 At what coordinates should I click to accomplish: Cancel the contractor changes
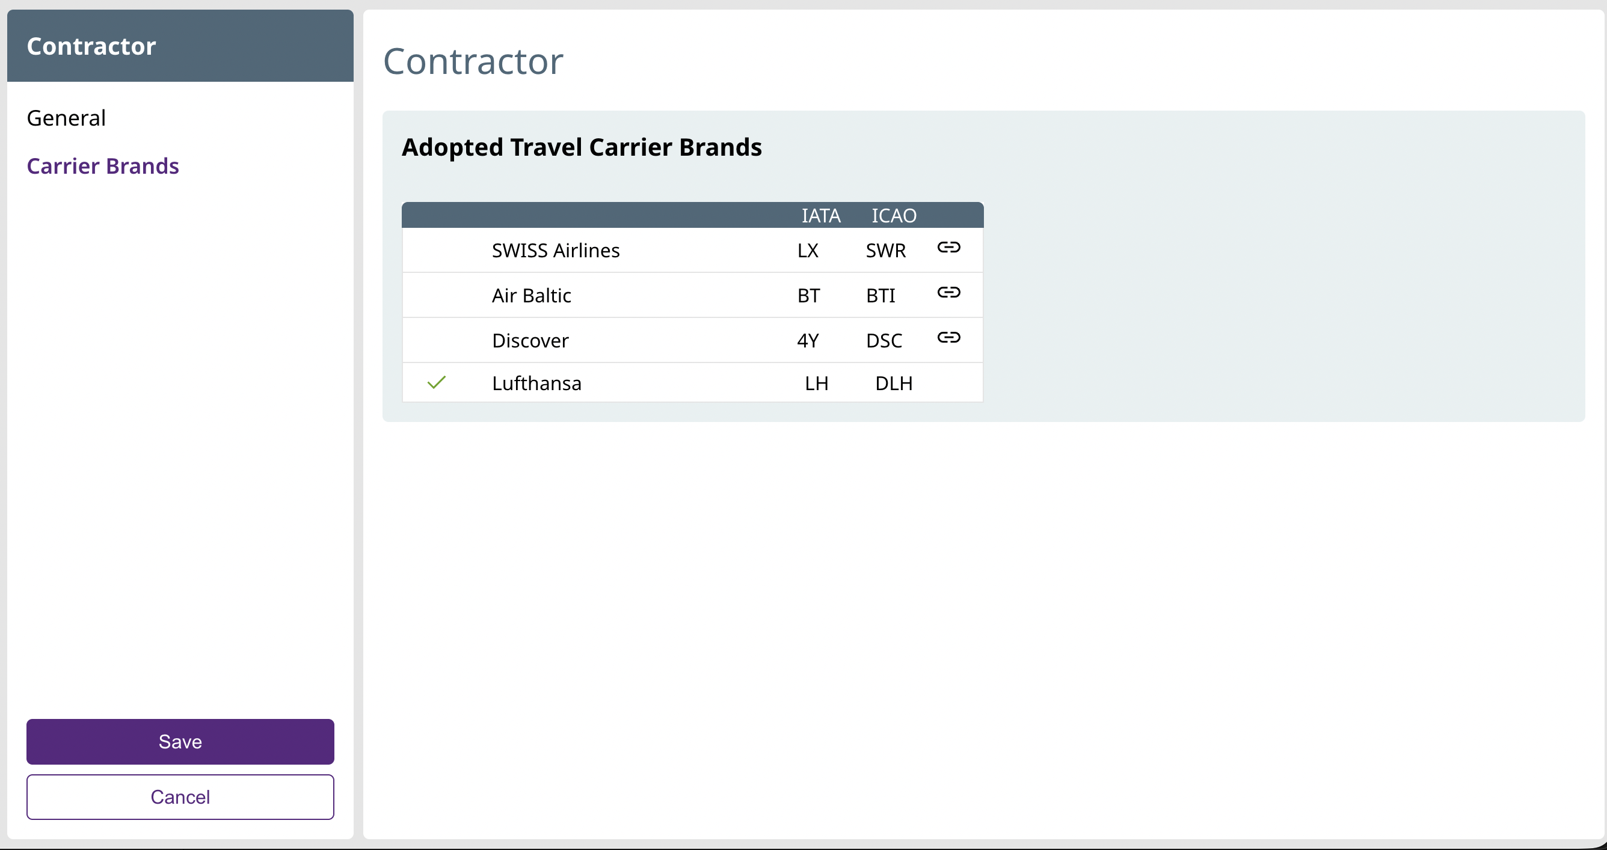point(180,797)
